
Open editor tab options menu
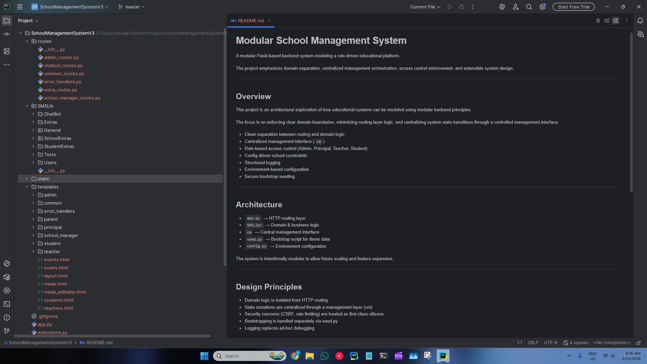tap(627, 21)
